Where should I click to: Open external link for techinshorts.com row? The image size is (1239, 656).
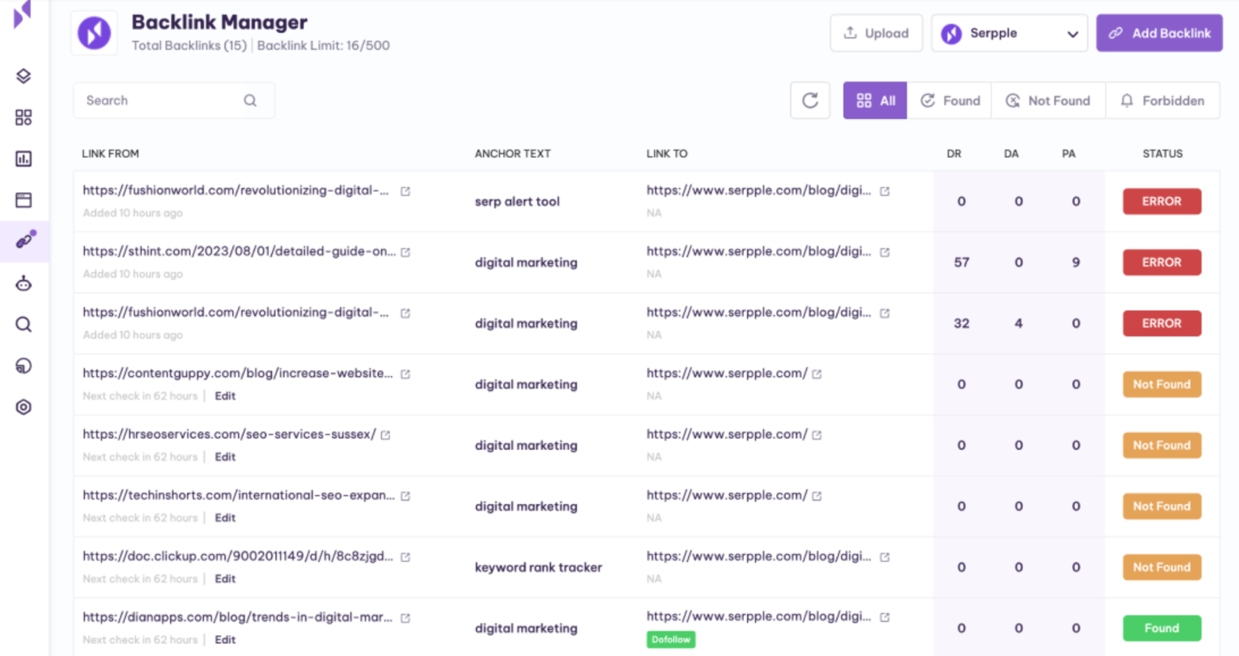(x=405, y=496)
